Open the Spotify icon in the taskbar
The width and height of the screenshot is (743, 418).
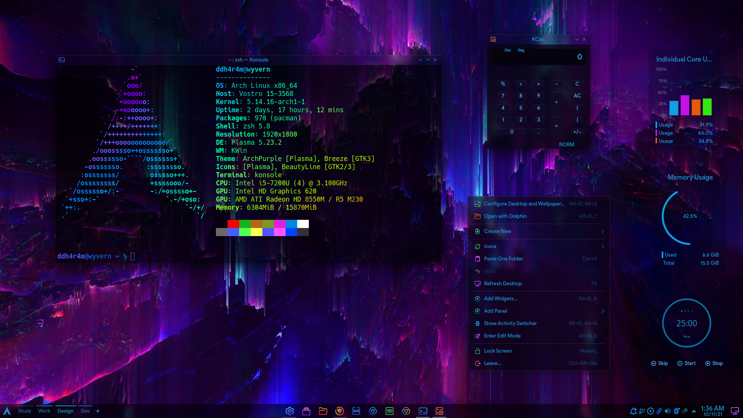(390, 411)
